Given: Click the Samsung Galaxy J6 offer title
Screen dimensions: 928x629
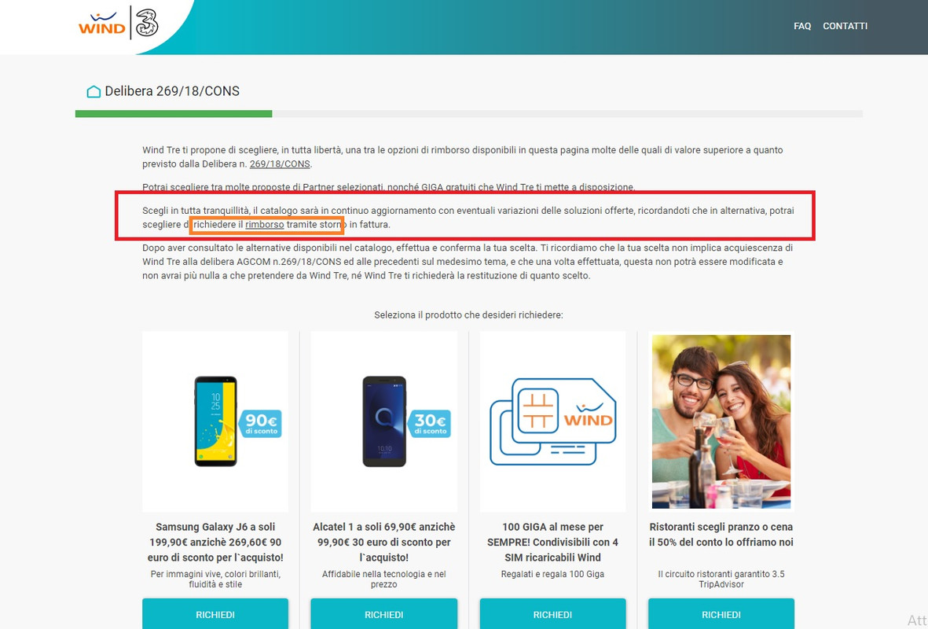Looking at the screenshot, I should (215, 542).
